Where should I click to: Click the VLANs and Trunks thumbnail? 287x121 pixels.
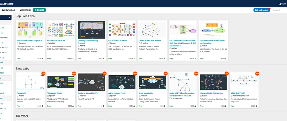tap(61, 82)
